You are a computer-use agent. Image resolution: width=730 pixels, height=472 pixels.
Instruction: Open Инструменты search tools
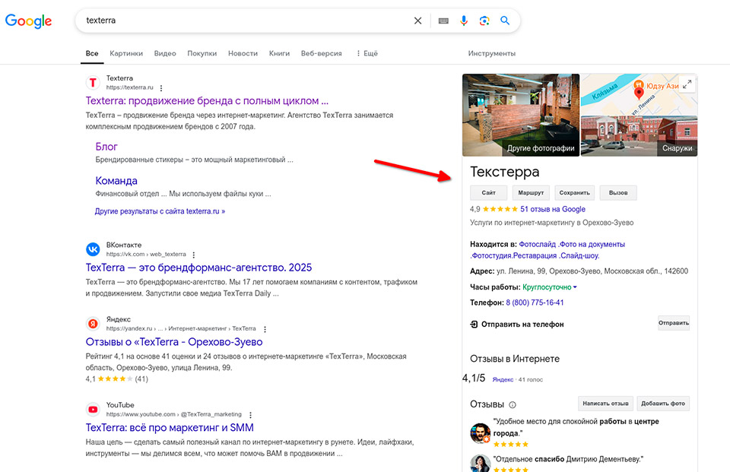point(492,53)
